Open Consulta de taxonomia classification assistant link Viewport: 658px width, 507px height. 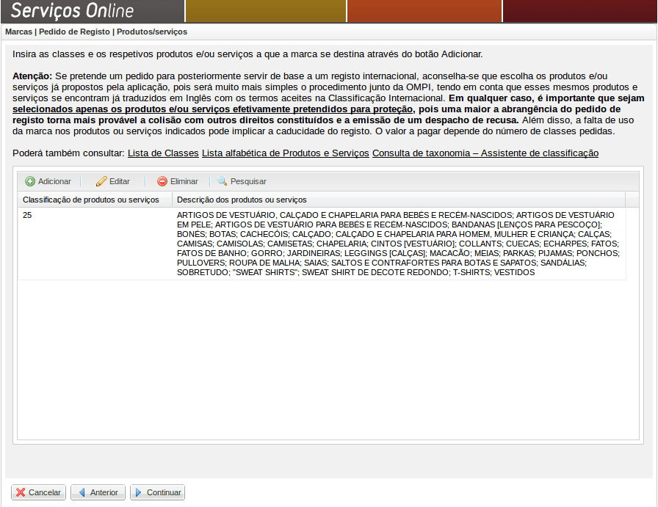coord(485,153)
